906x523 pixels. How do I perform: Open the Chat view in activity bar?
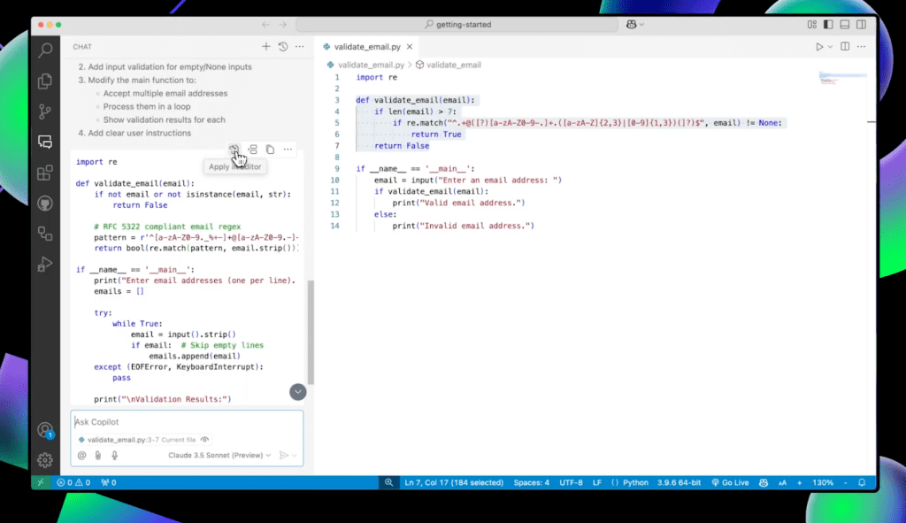[x=45, y=142]
